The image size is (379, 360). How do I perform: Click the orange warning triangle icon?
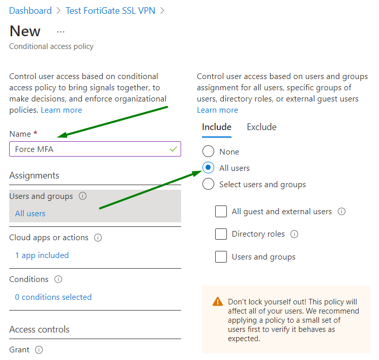pyautogui.click(x=218, y=301)
